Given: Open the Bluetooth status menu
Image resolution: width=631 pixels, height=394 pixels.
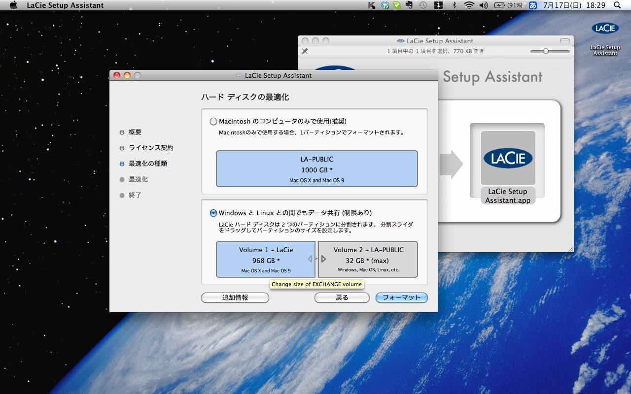Looking at the screenshot, I should 455,5.
